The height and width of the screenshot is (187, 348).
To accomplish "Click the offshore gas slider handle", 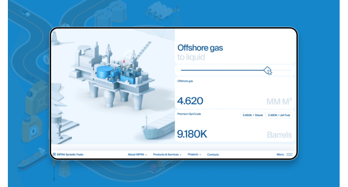I will pyautogui.click(x=267, y=70).
